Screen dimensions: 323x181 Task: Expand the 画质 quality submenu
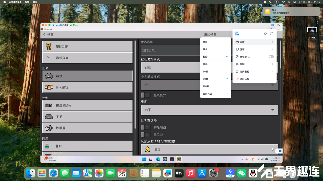pos(254,42)
